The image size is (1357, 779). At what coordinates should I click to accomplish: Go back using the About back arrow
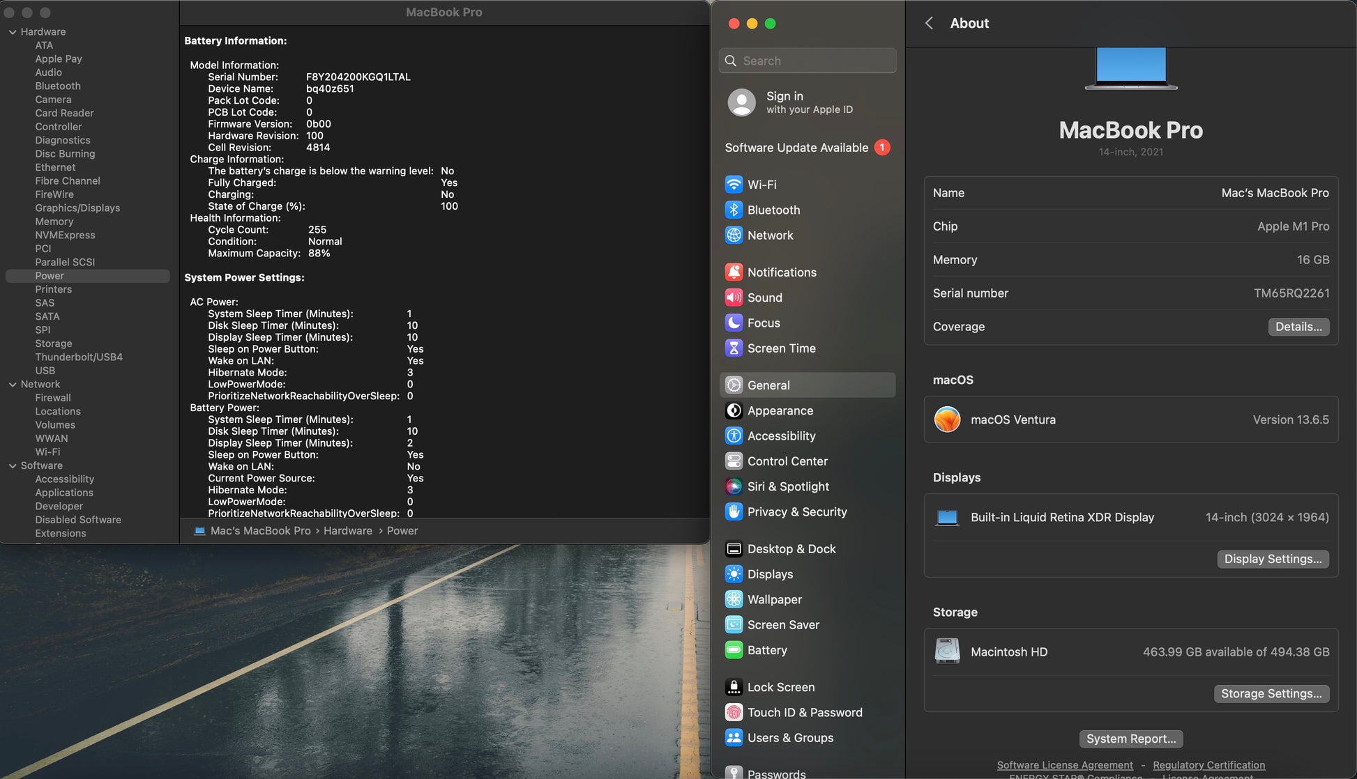tap(929, 23)
